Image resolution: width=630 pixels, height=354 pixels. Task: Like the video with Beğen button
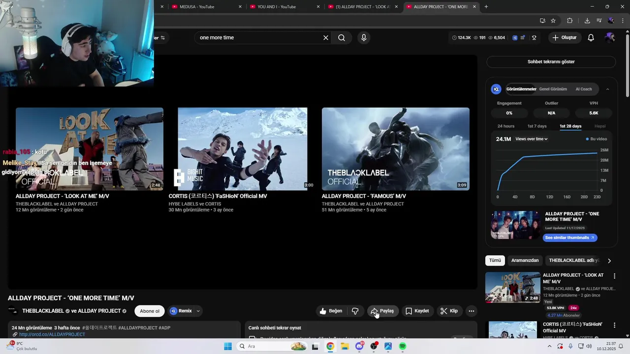pyautogui.click(x=331, y=311)
